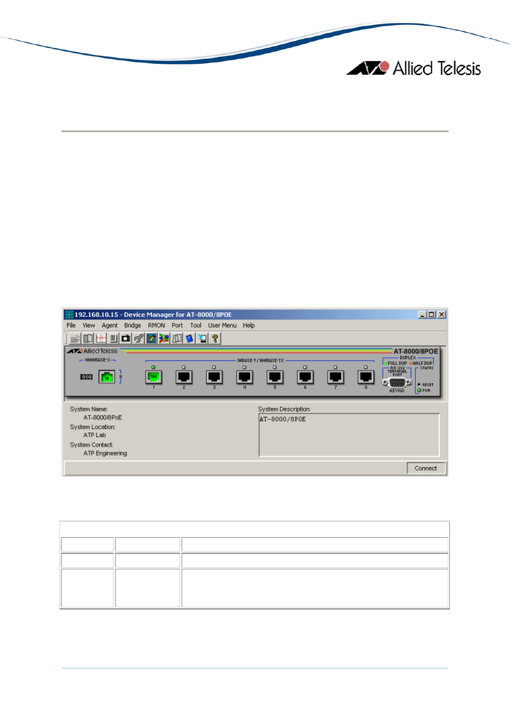This screenshot has height=723, width=511.
Task: Click the HALF DUP duplex legend
Action: coord(421,363)
